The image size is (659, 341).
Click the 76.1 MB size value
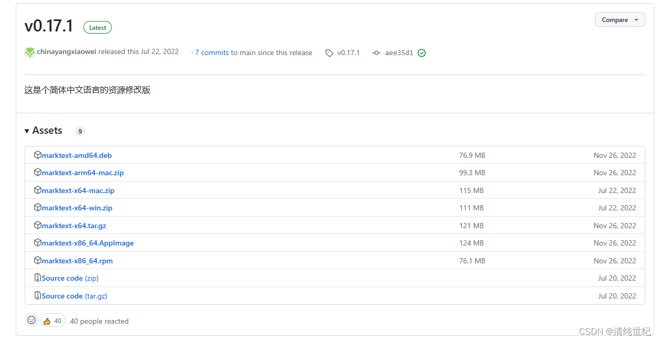pyautogui.click(x=472, y=261)
